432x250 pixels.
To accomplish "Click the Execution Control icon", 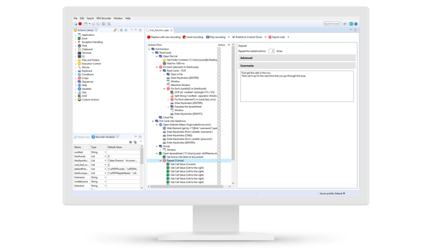I will (79, 63).
